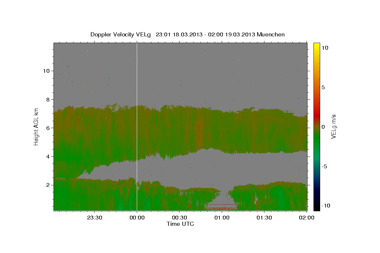This screenshot has height=253, width=380.
Task: Click the height tick label 6
Action: [x=48, y=128]
